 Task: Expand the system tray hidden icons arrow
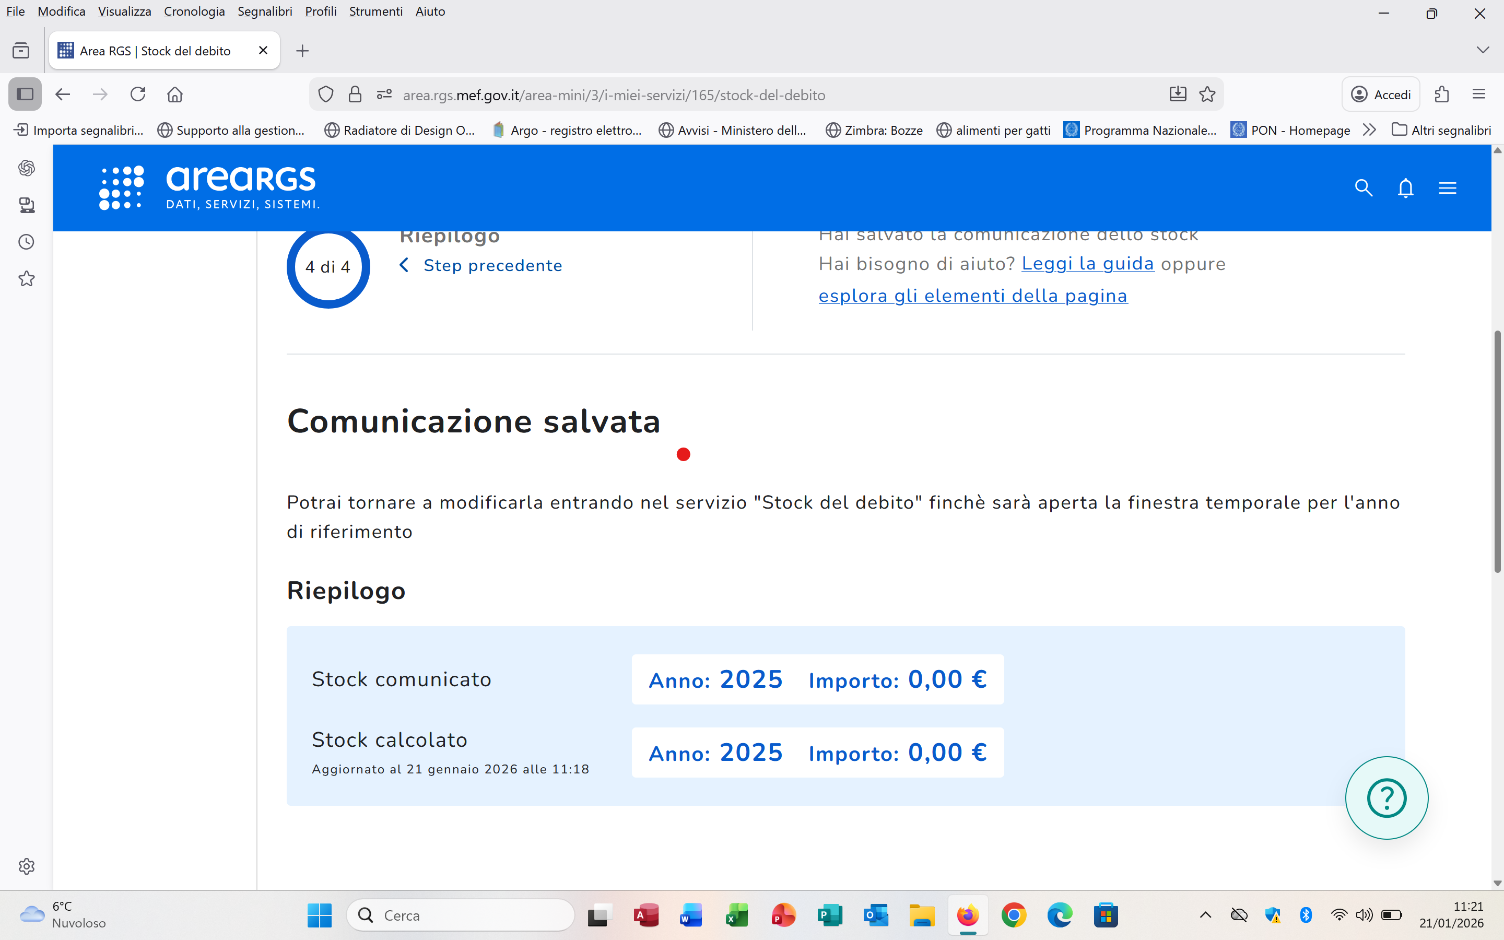(x=1205, y=915)
